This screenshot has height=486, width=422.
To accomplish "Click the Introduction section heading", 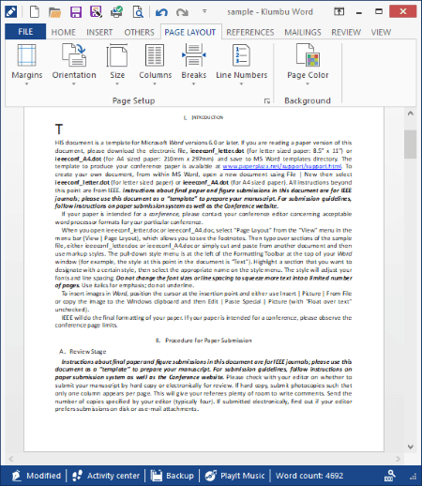I will tap(203, 117).
